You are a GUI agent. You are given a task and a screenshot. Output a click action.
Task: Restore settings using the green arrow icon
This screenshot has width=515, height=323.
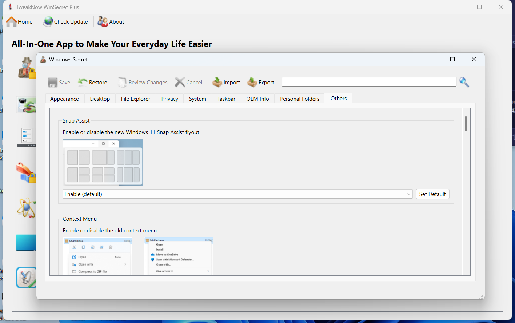(x=83, y=82)
